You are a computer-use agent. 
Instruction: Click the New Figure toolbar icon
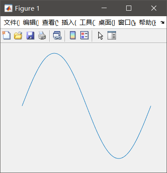pos(6,35)
